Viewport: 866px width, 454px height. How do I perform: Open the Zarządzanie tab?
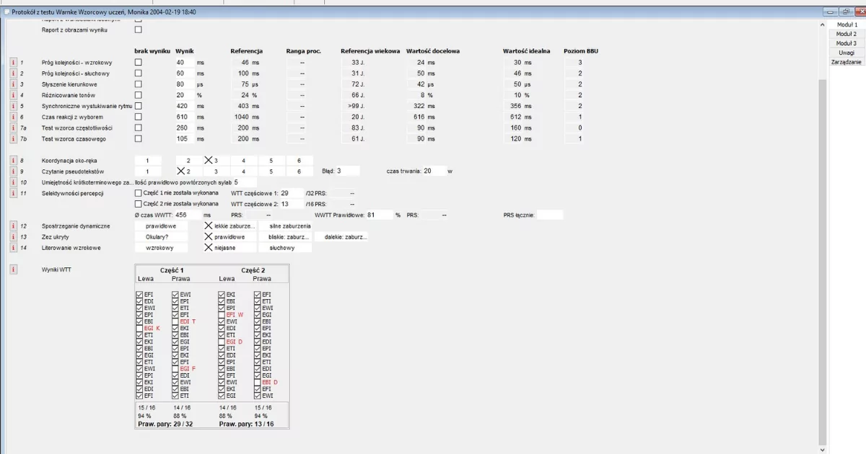pyautogui.click(x=846, y=62)
